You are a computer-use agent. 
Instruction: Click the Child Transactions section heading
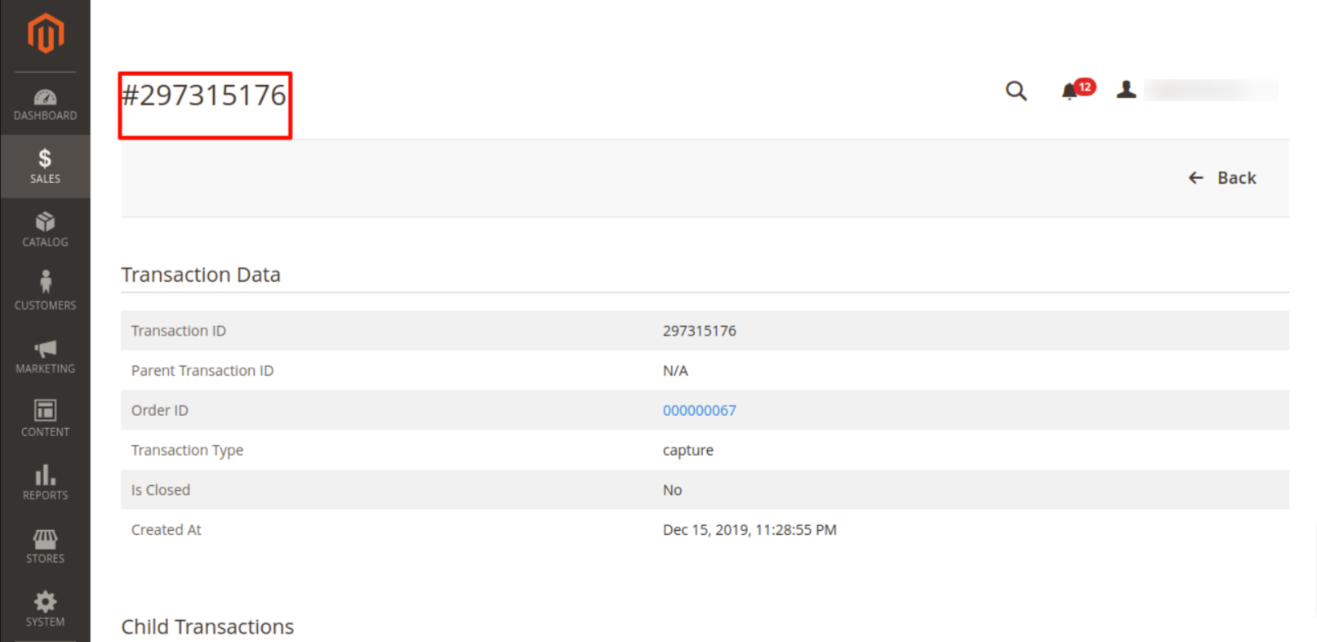coord(207,626)
